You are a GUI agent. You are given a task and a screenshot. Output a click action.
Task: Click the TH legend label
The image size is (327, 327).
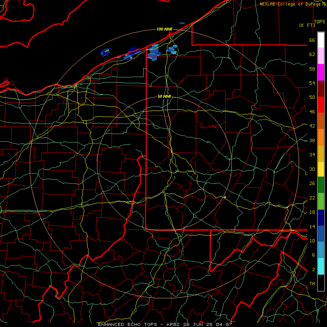point(312,284)
